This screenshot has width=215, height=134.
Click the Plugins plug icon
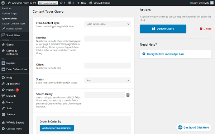[x=3, y=90]
